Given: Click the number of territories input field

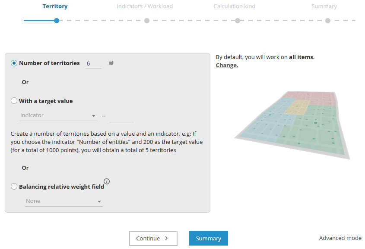Looking at the screenshot, I should click(x=93, y=64).
